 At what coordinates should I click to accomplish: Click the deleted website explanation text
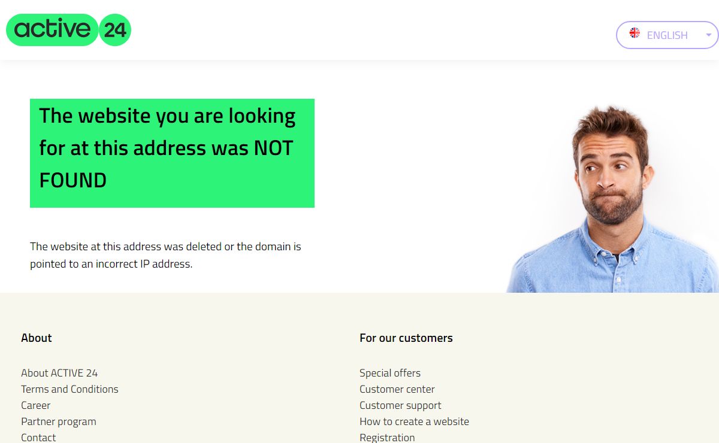click(165, 255)
